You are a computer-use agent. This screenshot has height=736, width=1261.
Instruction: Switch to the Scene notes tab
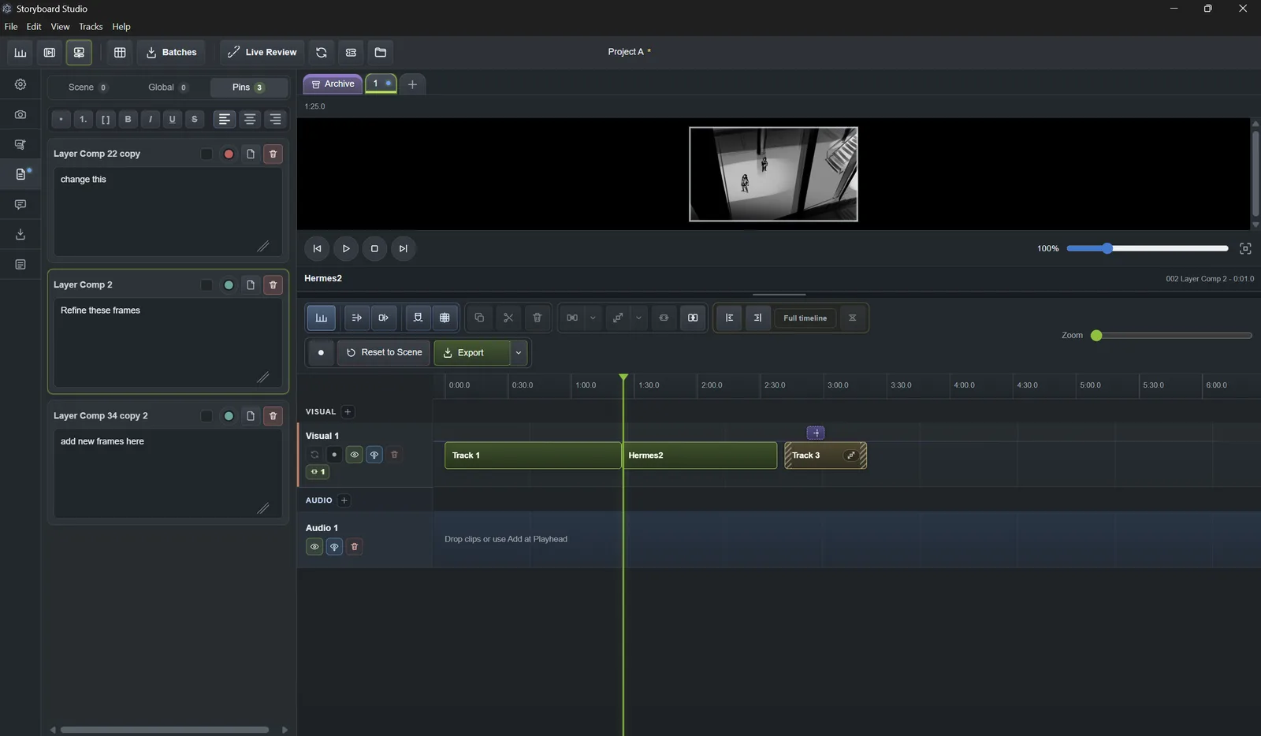[87, 87]
